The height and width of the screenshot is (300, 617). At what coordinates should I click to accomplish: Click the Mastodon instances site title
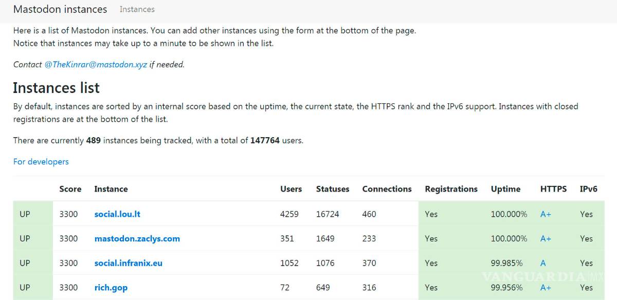tap(60, 9)
